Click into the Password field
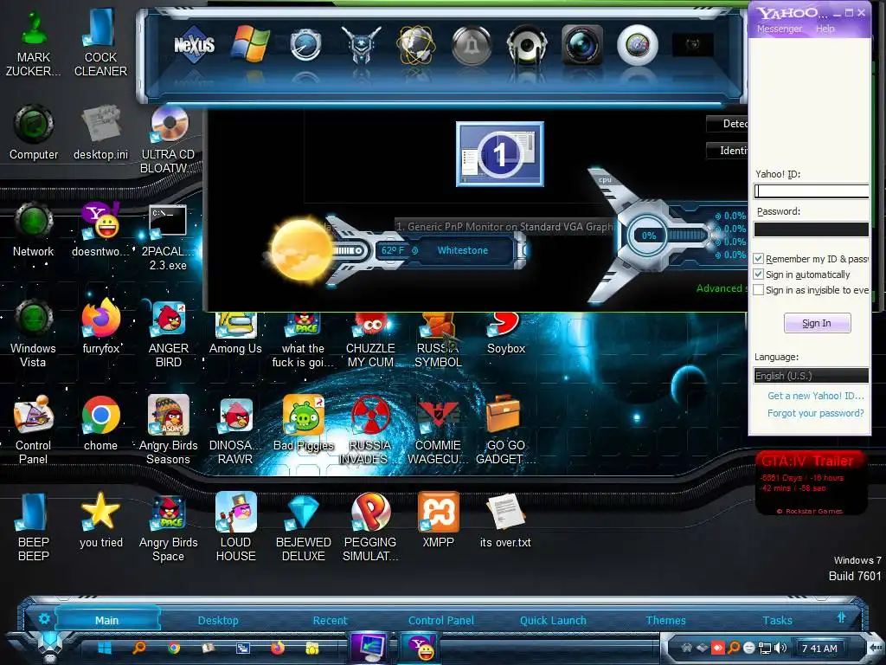 tap(812, 229)
